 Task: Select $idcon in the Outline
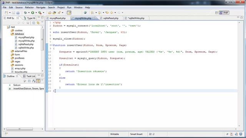17,85
